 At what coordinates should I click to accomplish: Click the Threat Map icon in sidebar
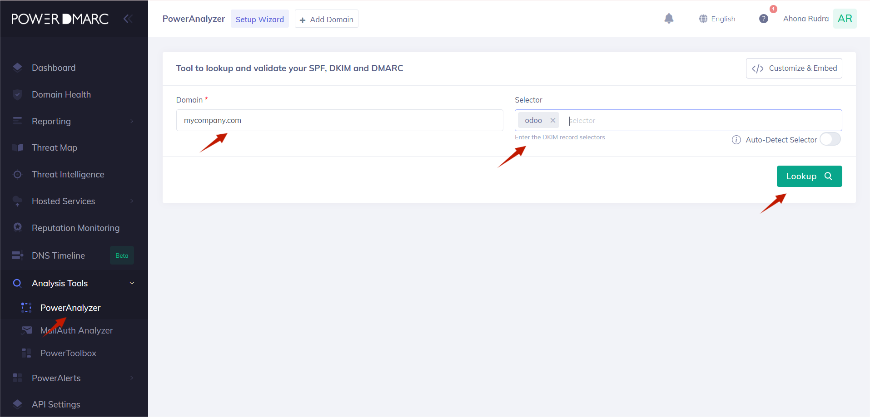click(18, 147)
